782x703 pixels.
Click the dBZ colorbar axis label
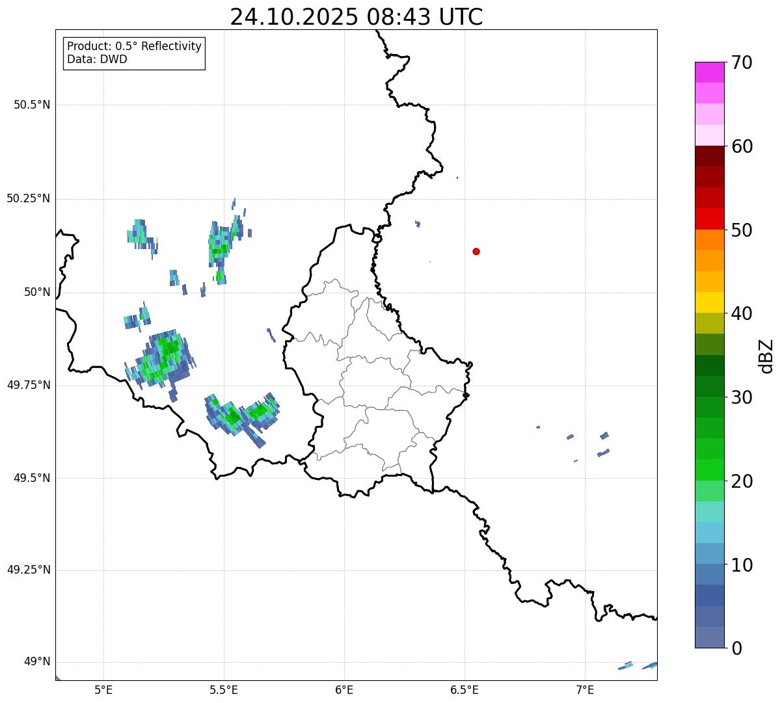pyautogui.click(x=766, y=356)
